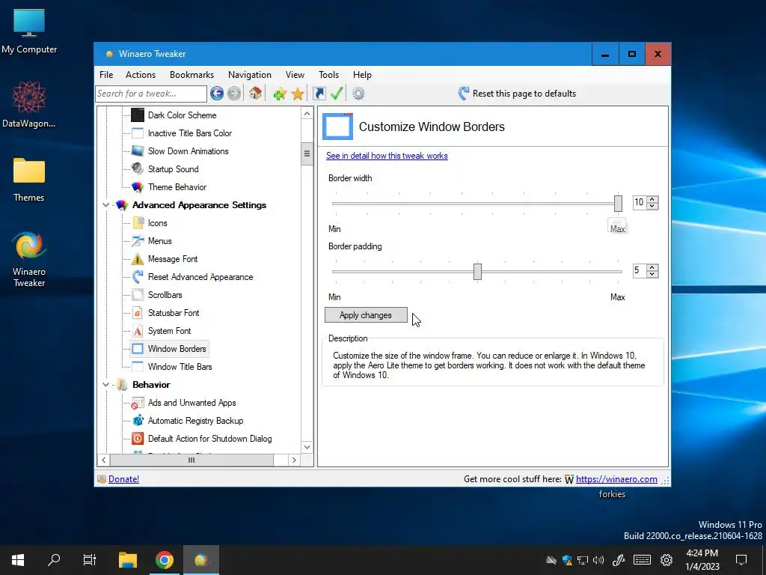Image resolution: width=766 pixels, height=575 pixels.
Task: Open the Navigation menu
Action: (x=250, y=75)
